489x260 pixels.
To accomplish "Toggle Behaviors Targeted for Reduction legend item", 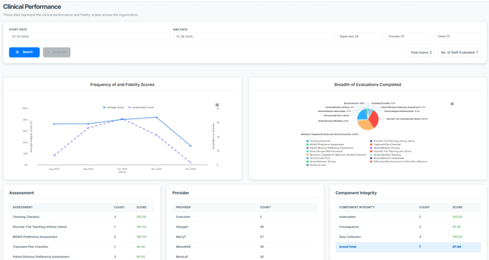I will click(336, 155).
